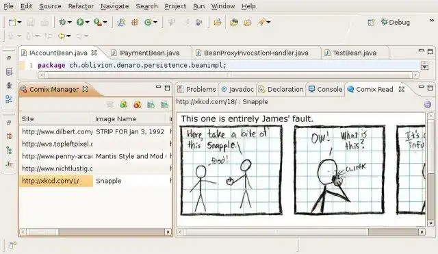
Task: Switch to BeanProxyInvocationHandler.java editor tab
Action: tap(252, 53)
